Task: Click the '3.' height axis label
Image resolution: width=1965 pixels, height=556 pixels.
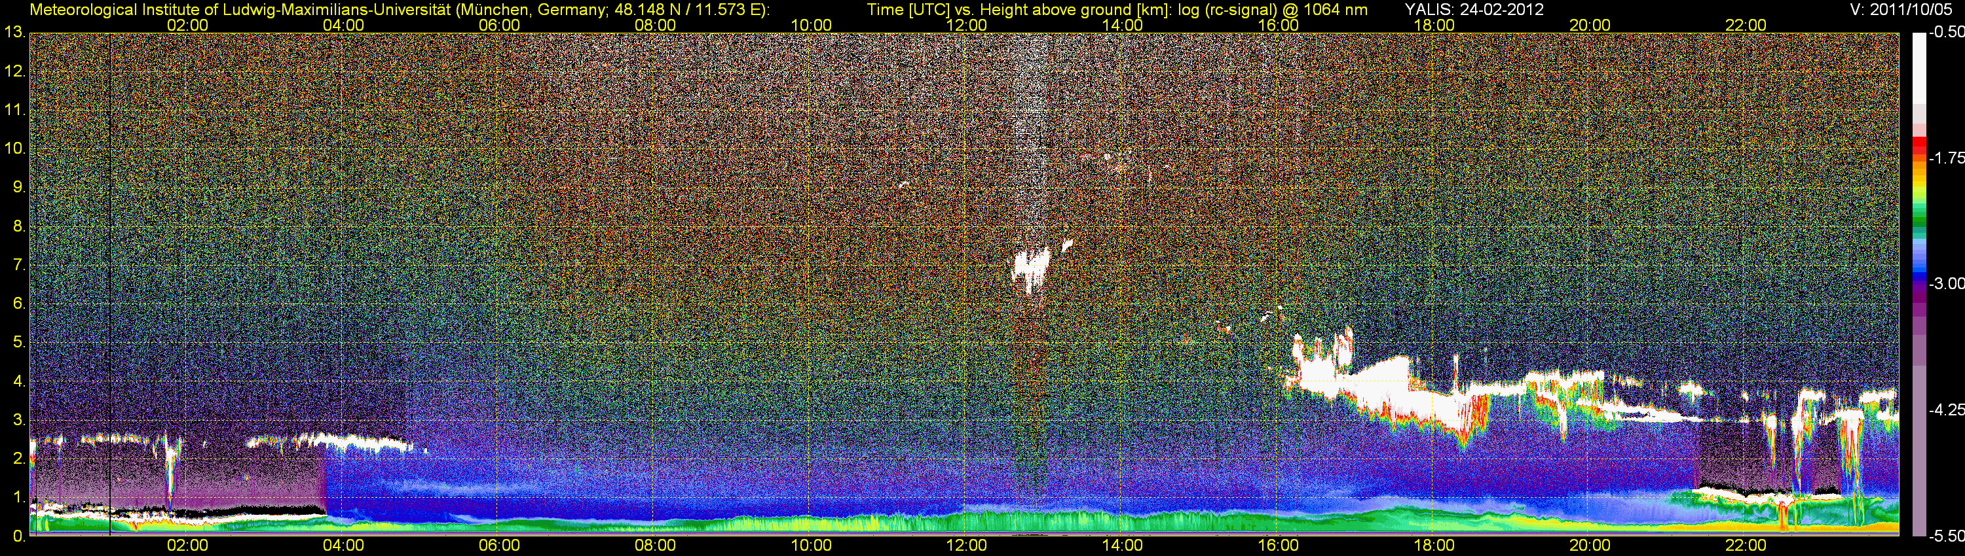Action: 18,421
